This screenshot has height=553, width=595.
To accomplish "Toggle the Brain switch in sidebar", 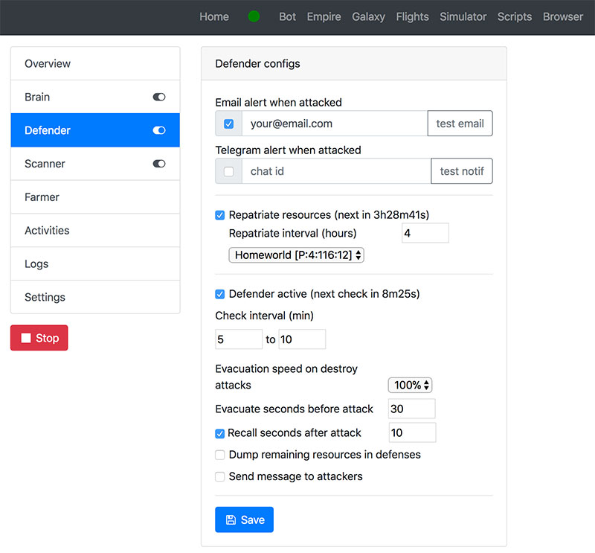I will pos(158,97).
